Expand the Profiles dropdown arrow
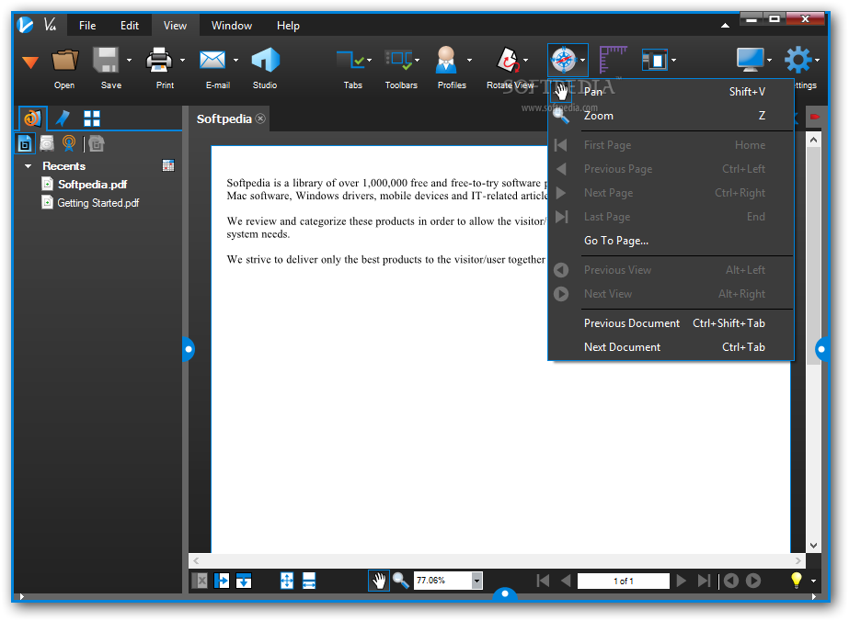This screenshot has width=849, height=621. 469,60
